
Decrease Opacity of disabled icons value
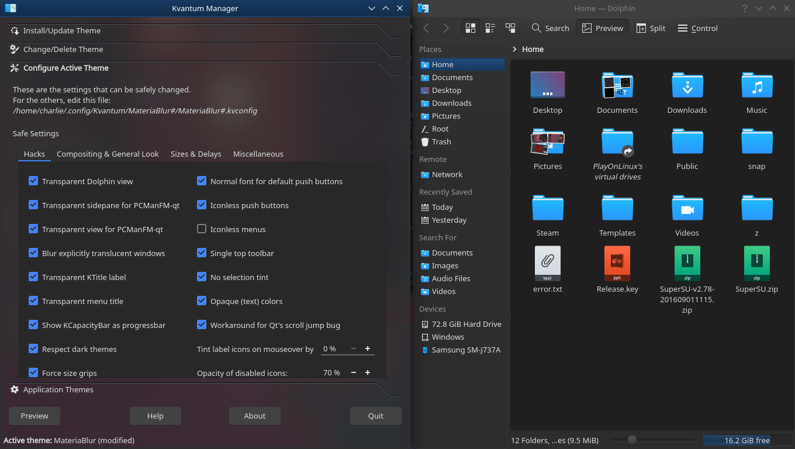[354, 372]
